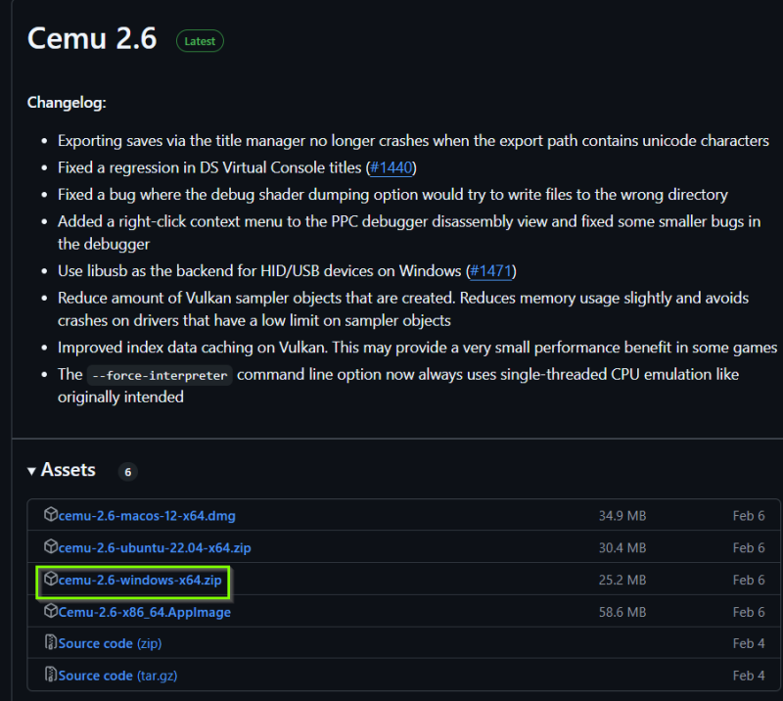Click the zip file icon beside Source code (zip)

pyautogui.click(x=51, y=643)
